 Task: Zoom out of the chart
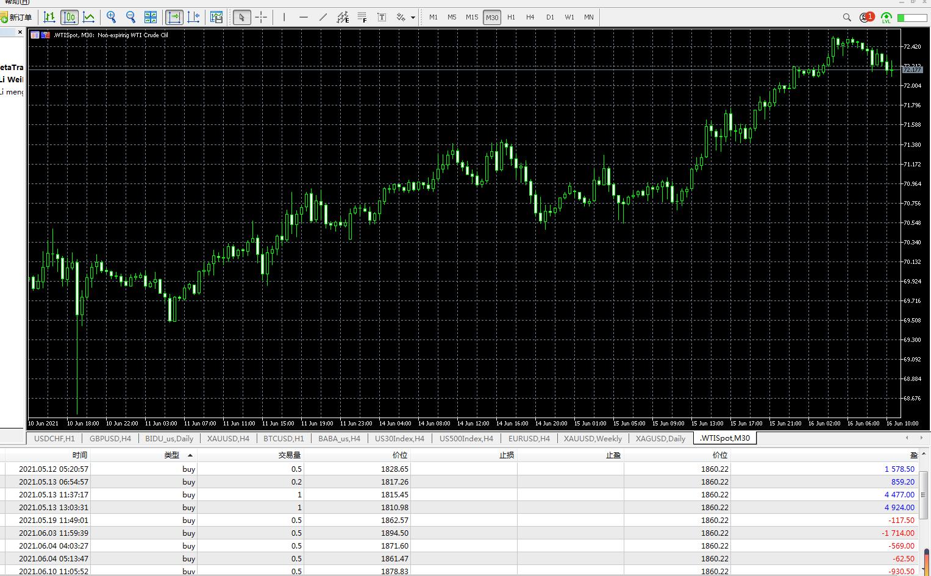pos(130,17)
